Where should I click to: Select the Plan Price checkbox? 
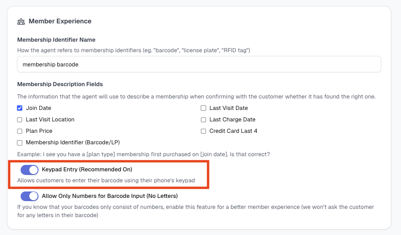click(20, 131)
